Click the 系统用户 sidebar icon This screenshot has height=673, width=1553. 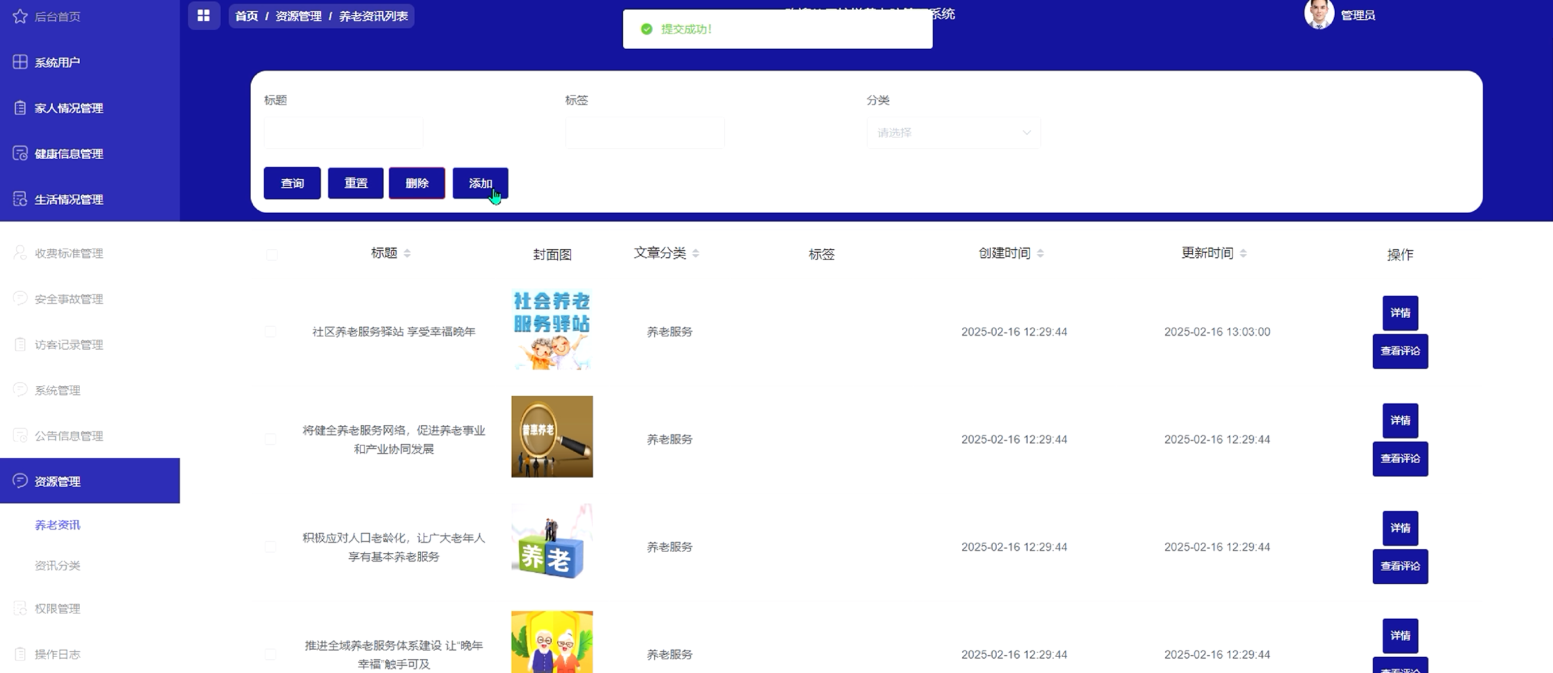[x=20, y=62]
